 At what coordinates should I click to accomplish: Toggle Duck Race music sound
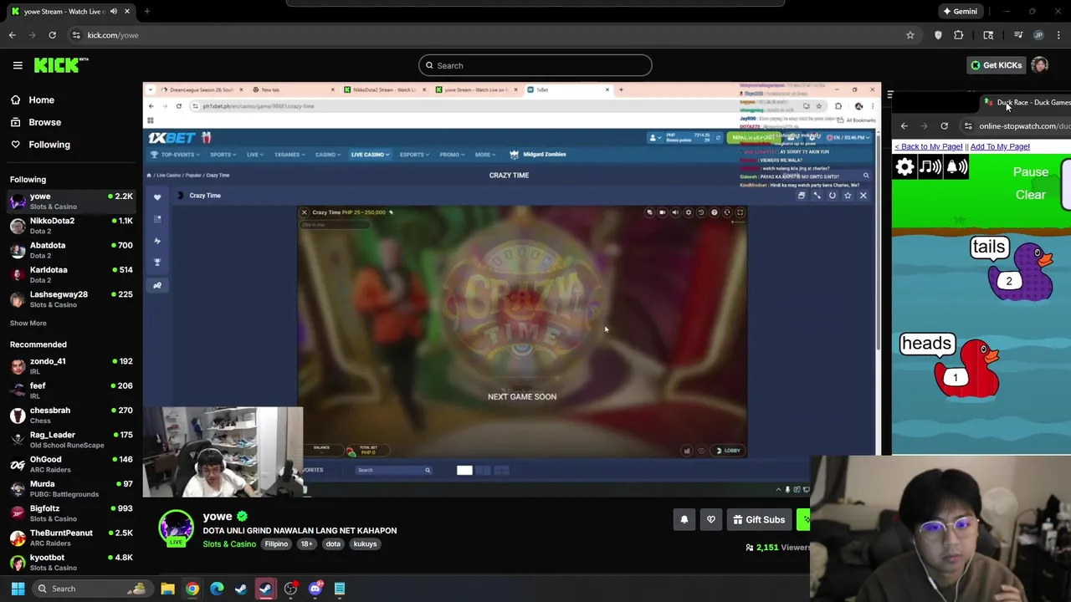pos(930,167)
